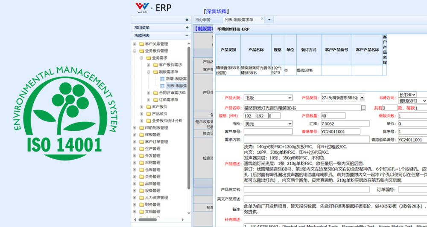Click the folder icon of 客户关系管理
427x227 pixels.
point(142,44)
